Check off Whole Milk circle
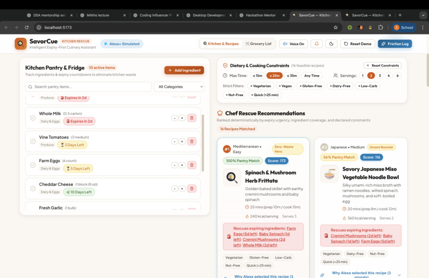Screen dimensions: 429x278 (x=33, y=118)
